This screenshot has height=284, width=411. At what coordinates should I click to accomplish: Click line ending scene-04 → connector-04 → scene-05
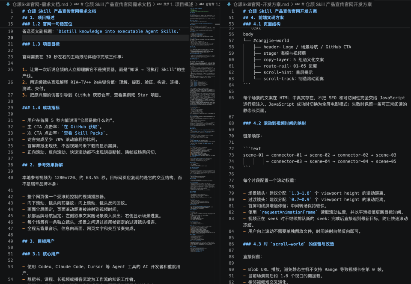coord(331,161)
